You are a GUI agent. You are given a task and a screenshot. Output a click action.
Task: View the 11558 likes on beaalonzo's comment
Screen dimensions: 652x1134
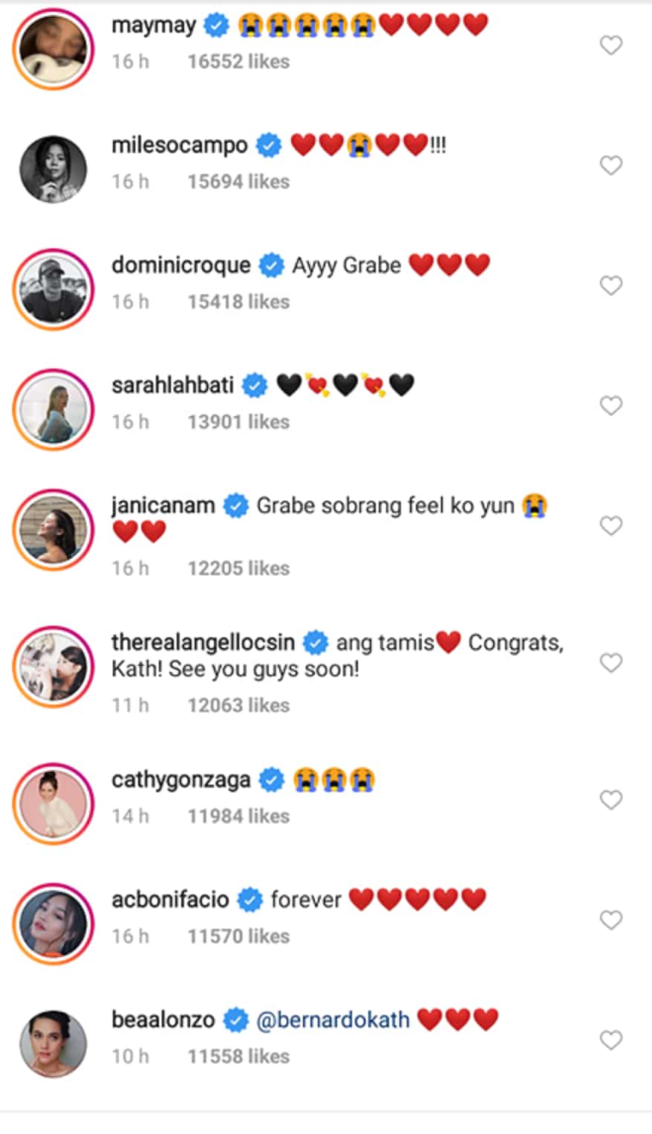238,1057
